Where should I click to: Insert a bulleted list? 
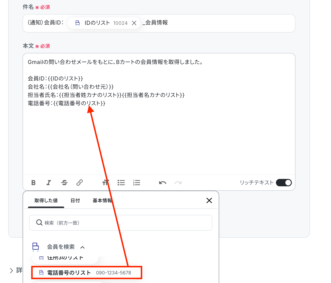click(121, 183)
